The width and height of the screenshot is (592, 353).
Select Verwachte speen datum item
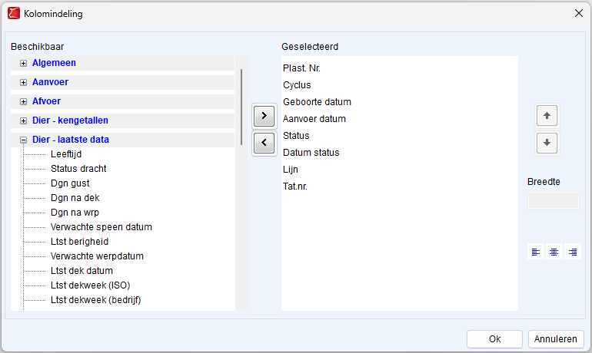tap(101, 227)
